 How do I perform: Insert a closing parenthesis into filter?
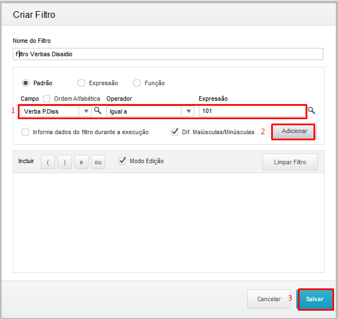tap(65, 162)
